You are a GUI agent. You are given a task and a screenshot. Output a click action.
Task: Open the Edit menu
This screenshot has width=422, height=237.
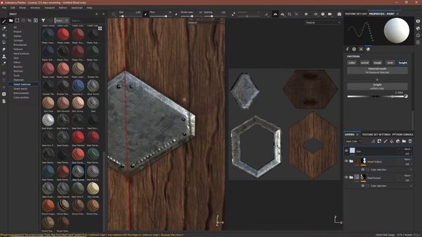point(13,8)
